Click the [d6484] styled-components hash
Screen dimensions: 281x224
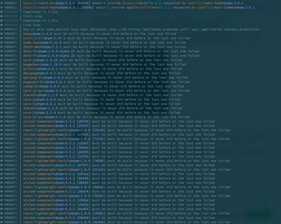point(84,183)
